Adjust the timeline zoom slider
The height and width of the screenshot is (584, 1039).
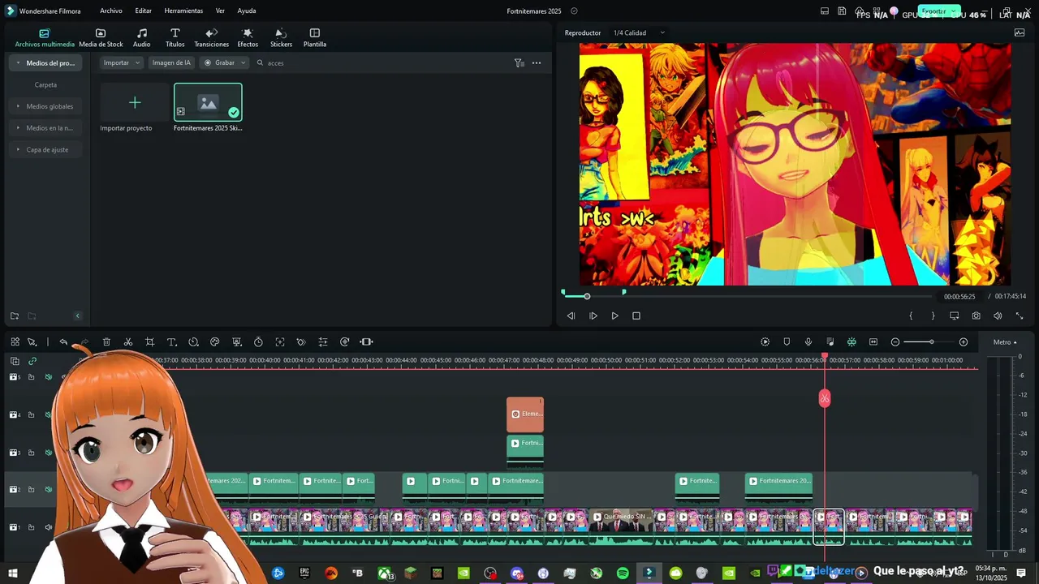coord(931,341)
